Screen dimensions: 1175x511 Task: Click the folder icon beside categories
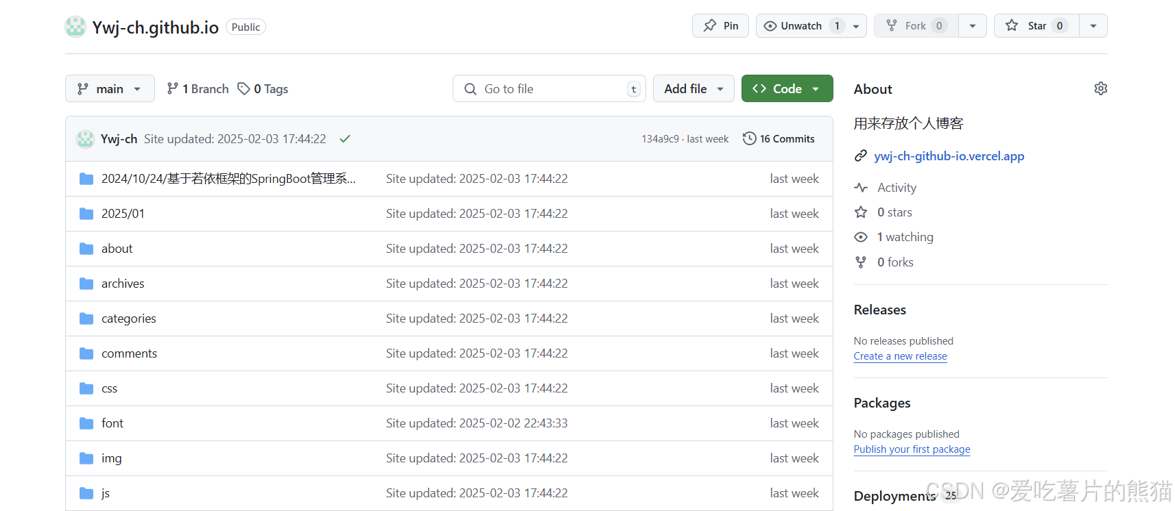coord(86,319)
